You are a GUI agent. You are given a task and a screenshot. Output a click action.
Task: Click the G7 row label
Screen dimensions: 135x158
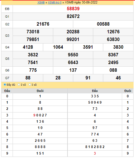click(7, 78)
